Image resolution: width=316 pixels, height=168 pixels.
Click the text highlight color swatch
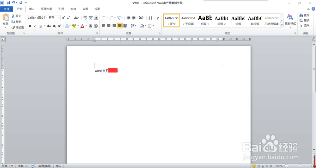tap(74, 26)
